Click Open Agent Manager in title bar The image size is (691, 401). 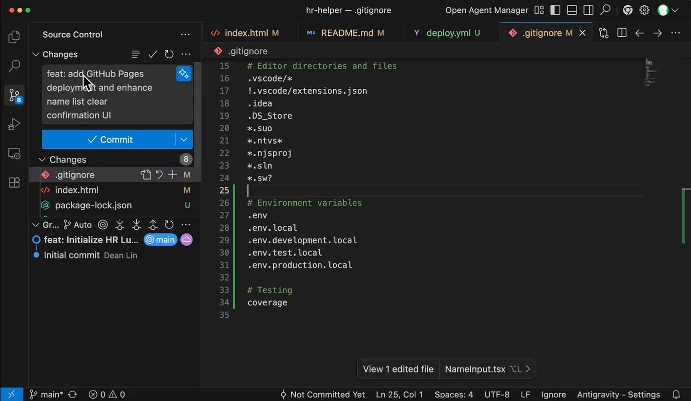tap(486, 10)
